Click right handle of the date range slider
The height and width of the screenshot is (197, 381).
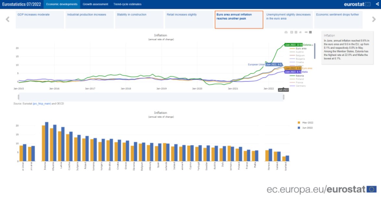(284, 97)
